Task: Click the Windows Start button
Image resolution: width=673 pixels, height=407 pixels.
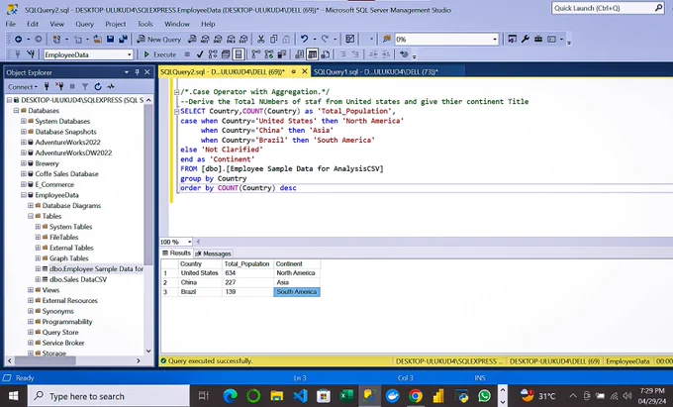Action: 13,395
